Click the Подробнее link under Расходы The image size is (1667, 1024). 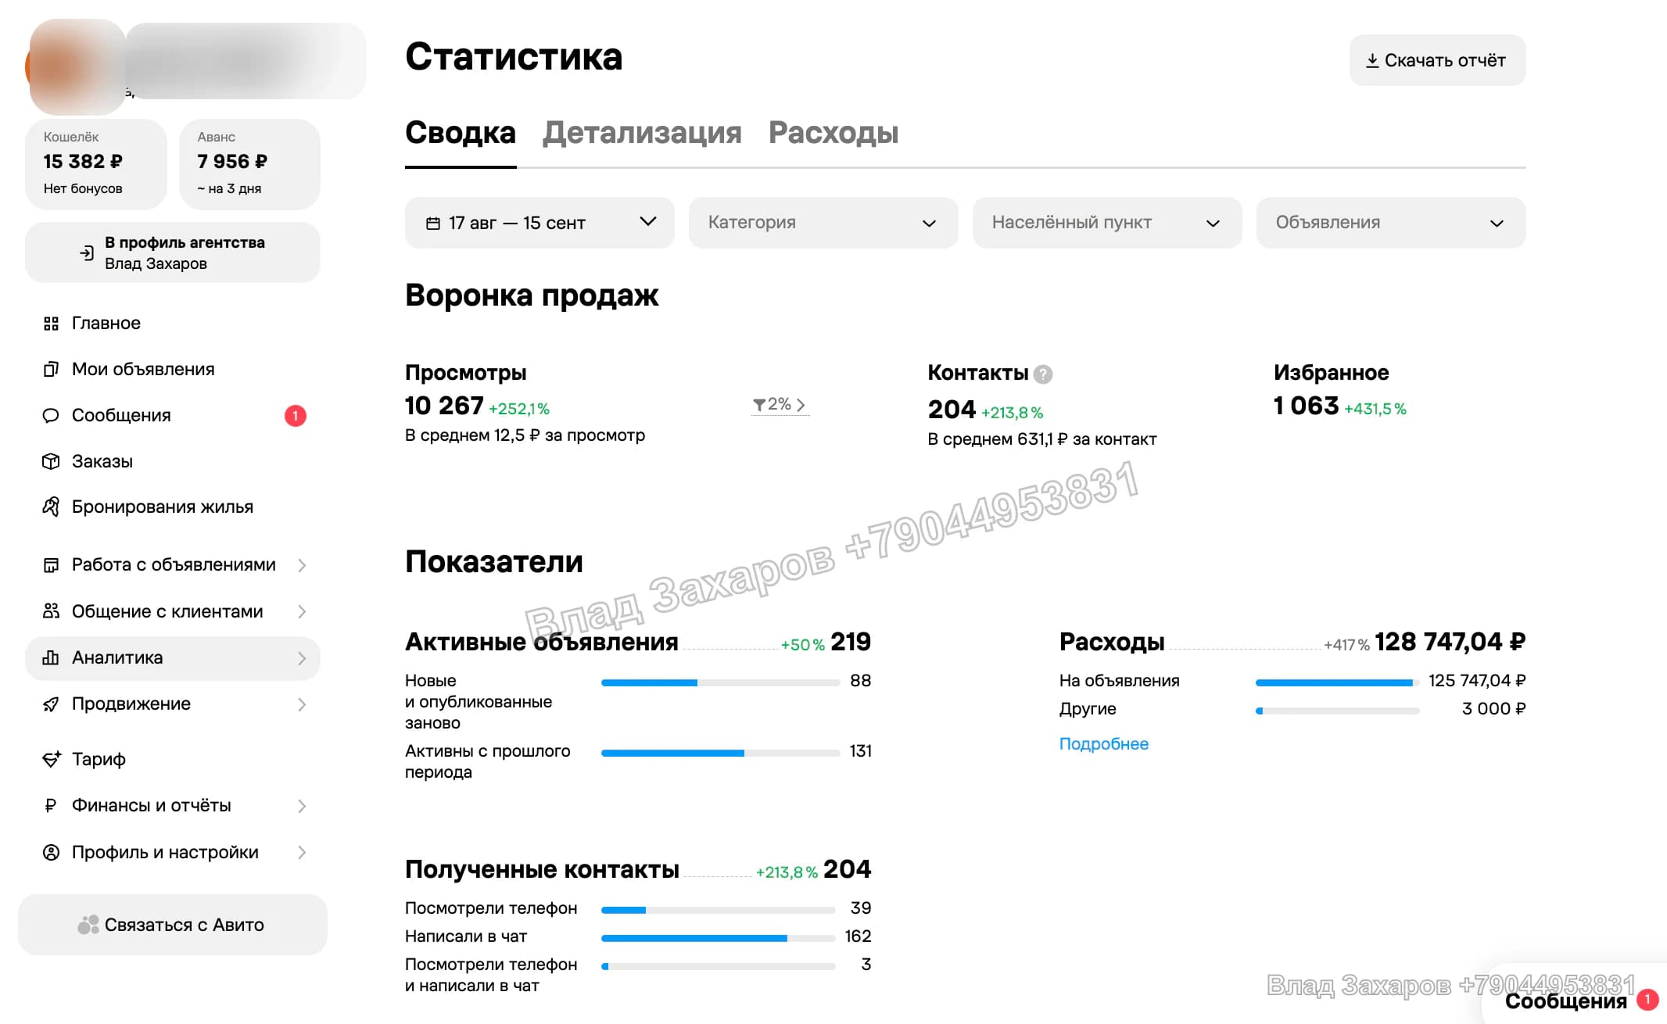click(1103, 744)
